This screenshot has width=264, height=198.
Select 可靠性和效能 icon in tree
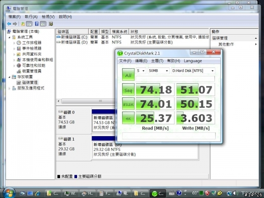pos(19,66)
